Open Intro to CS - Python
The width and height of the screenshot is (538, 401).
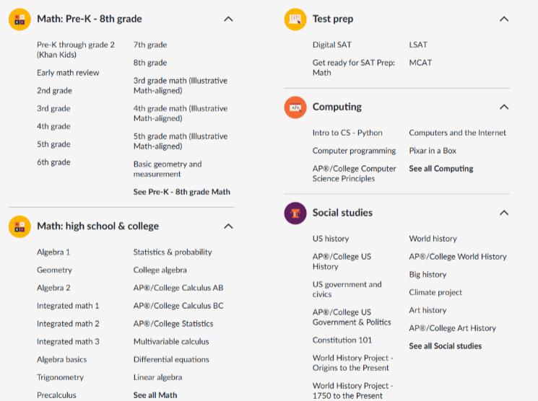[x=347, y=133]
